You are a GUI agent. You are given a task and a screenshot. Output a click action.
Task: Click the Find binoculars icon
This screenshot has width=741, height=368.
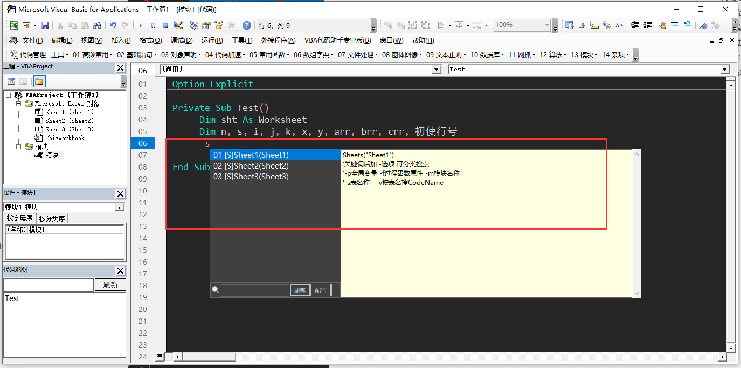click(98, 25)
